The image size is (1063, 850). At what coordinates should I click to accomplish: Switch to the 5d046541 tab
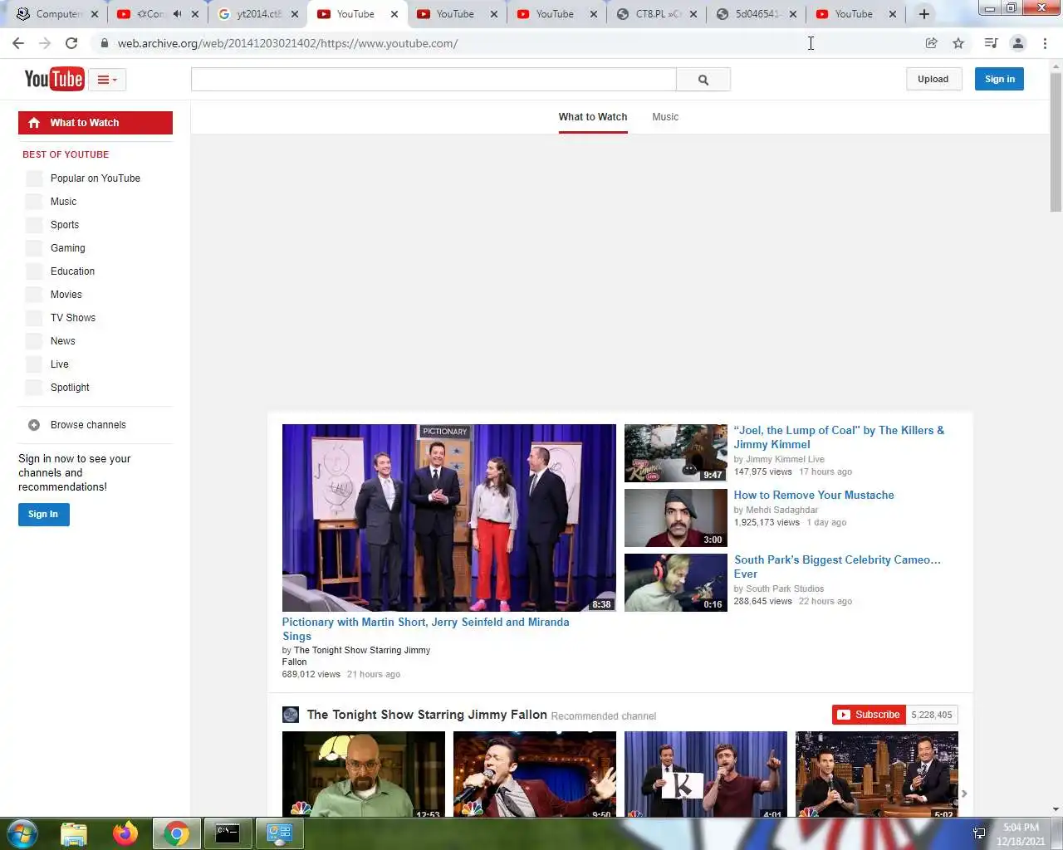(x=756, y=14)
